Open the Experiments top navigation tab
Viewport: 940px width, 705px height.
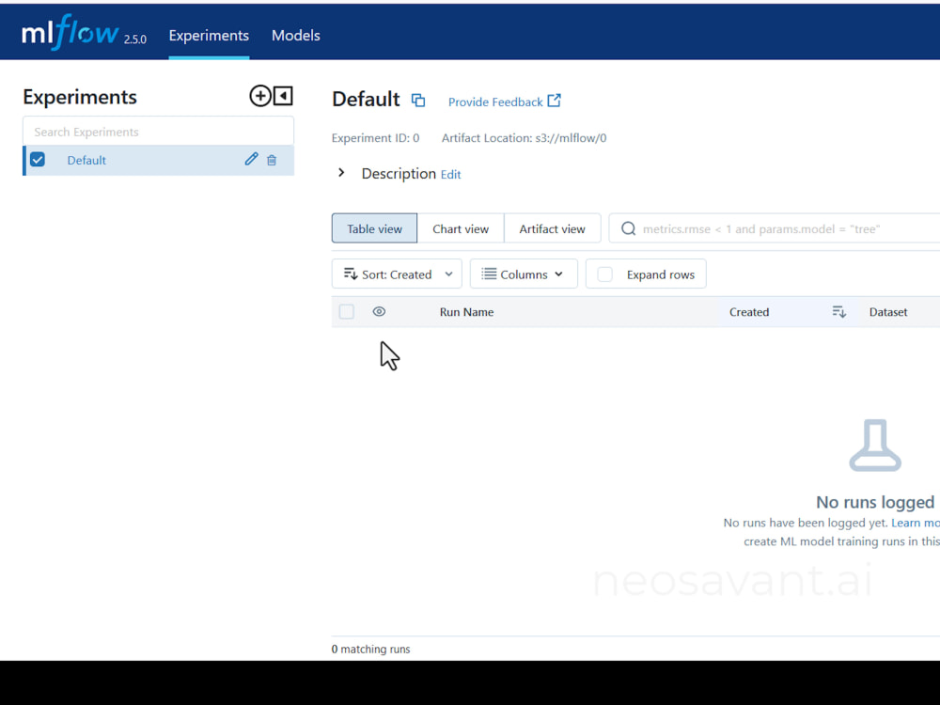[209, 36]
